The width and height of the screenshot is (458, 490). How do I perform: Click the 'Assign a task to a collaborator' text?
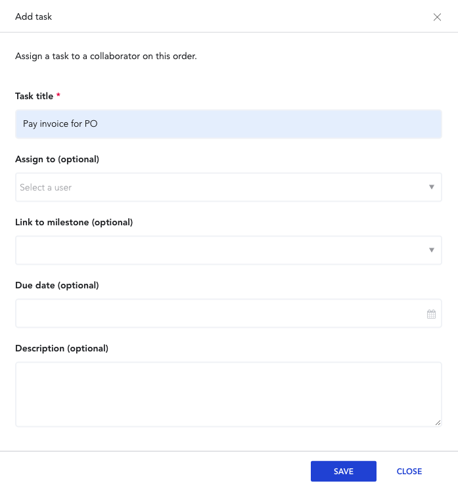106,56
